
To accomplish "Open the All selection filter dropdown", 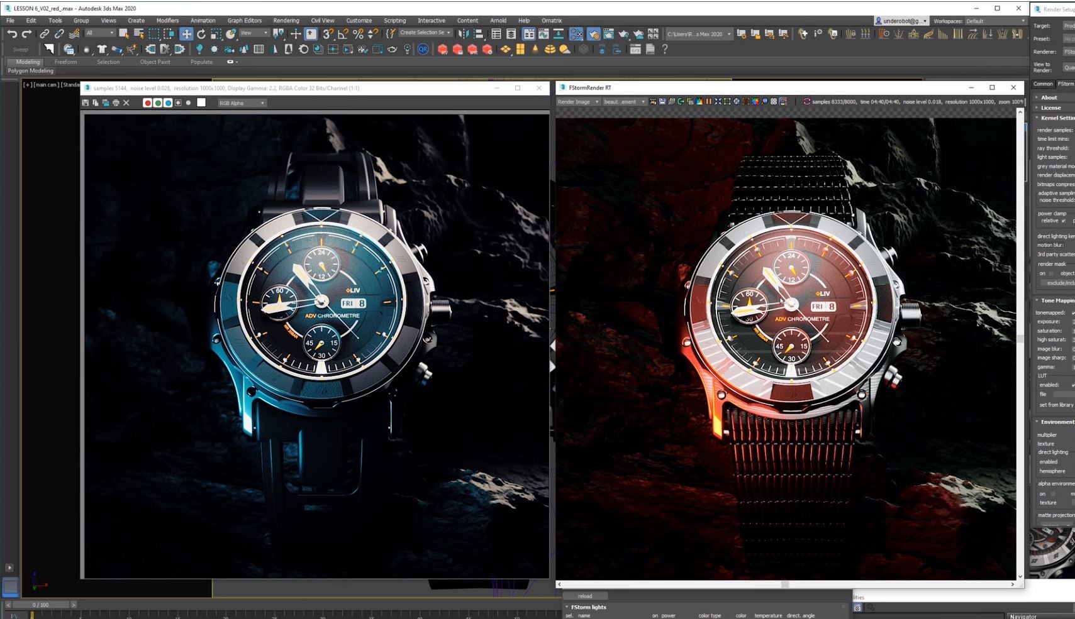I will point(99,33).
